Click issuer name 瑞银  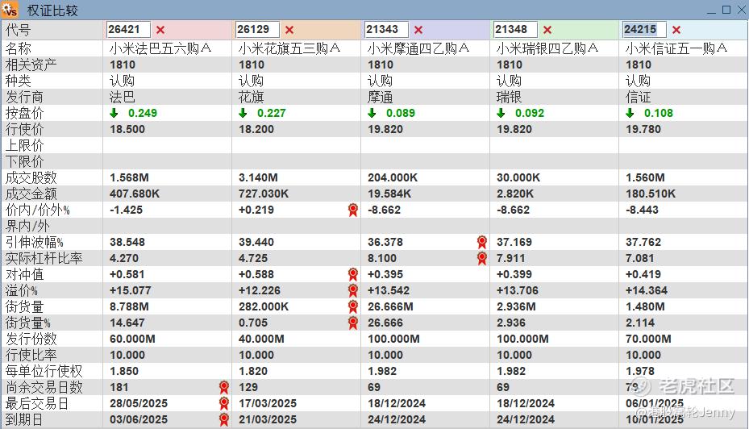pos(510,97)
